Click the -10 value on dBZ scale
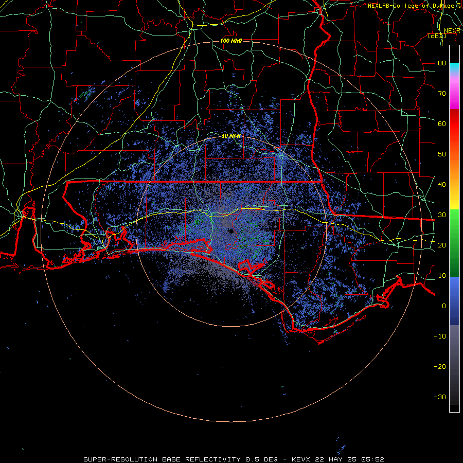This screenshot has height=463, width=463. [440, 336]
